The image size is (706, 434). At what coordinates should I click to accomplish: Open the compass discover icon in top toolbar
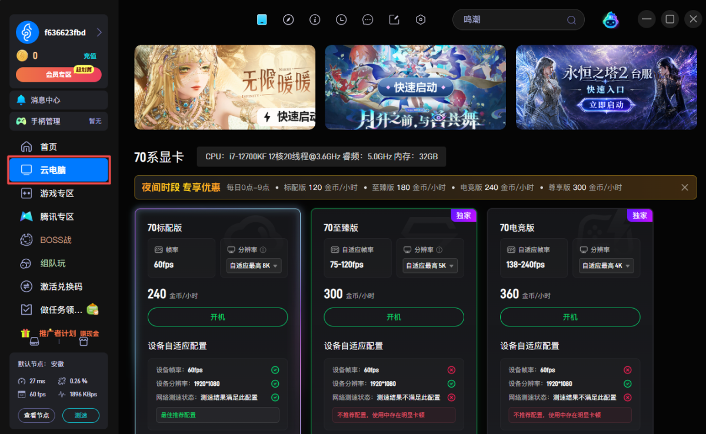288,19
